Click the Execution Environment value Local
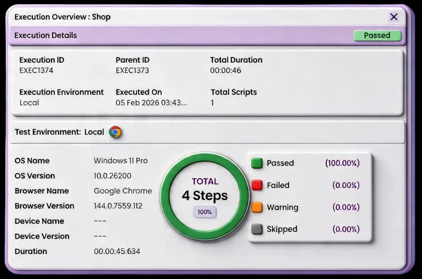Viewport: 422px width, 279px height. pyautogui.click(x=29, y=103)
